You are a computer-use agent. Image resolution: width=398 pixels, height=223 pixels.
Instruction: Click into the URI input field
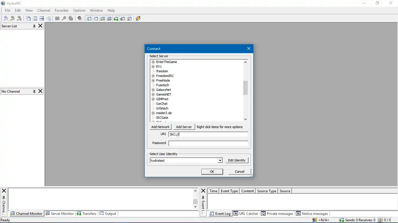pyautogui.click(x=208, y=134)
